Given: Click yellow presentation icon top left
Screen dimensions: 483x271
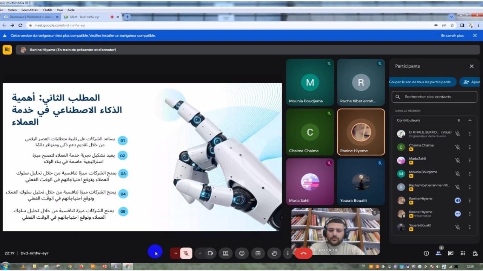Looking at the screenshot, I should (7, 50).
